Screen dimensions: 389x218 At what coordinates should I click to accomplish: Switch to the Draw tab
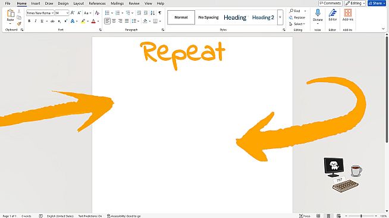tap(49, 4)
